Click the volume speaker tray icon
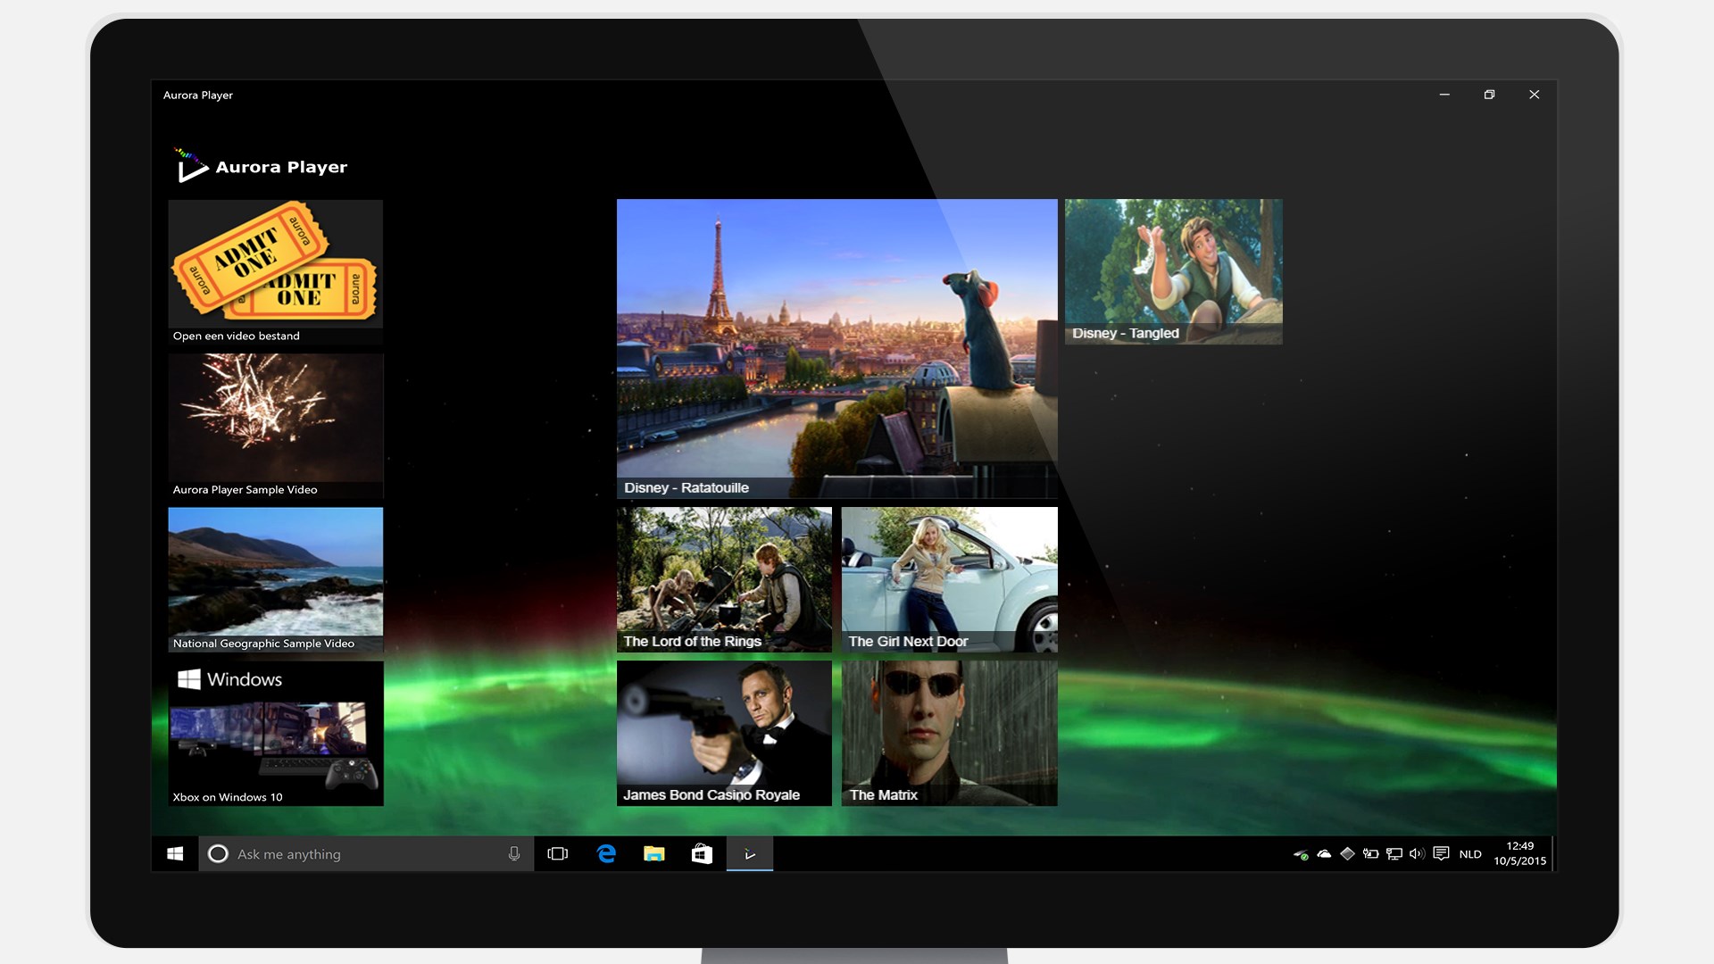This screenshot has height=964, width=1714. [x=1417, y=854]
